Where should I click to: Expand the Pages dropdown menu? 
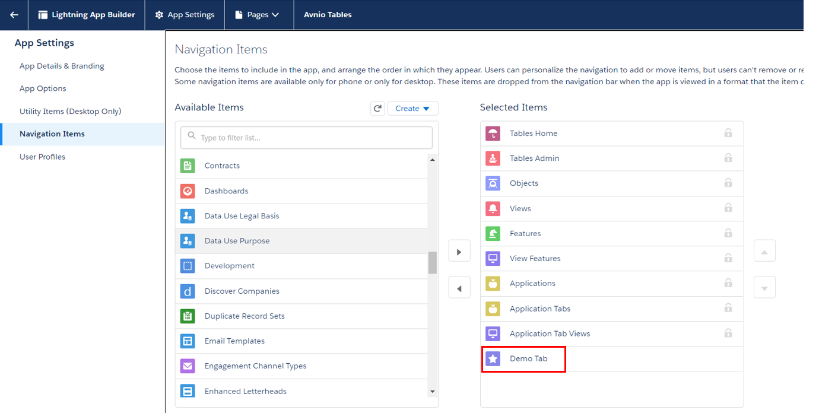pyautogui.click(x=258, y=15)
